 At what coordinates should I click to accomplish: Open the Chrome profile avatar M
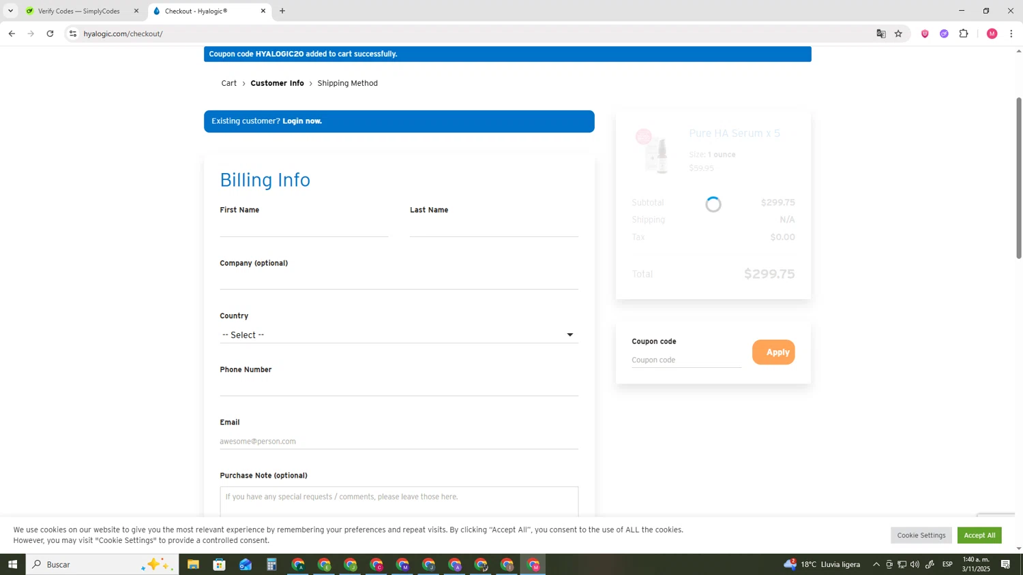(x=992, y=33)
